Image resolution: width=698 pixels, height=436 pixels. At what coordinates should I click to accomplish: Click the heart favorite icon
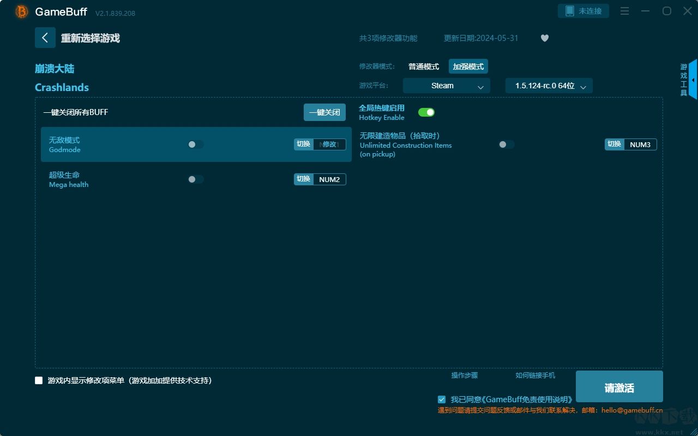[x=544, y=38]
